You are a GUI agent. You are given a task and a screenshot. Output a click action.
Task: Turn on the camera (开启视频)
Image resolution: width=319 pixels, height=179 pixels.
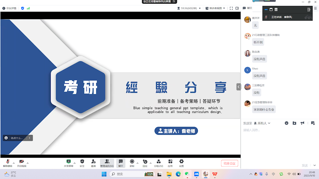pos(22,163)
